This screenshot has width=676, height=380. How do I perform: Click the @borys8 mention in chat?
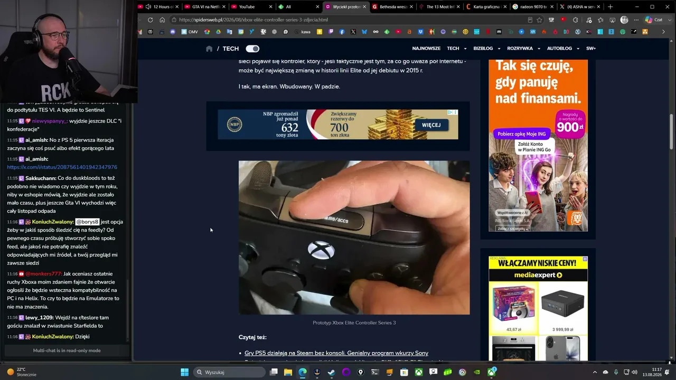click(87, 222)
